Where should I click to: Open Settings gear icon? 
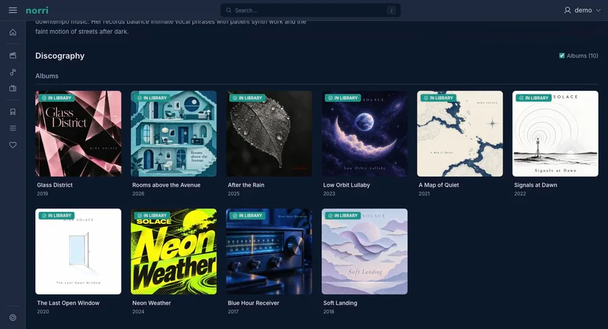tap(13, 318)
